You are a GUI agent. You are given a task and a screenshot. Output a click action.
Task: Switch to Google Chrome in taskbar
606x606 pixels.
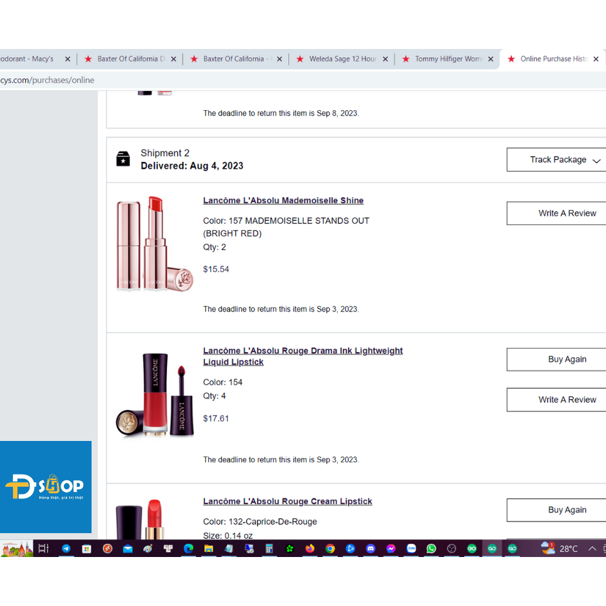(330, 549)
